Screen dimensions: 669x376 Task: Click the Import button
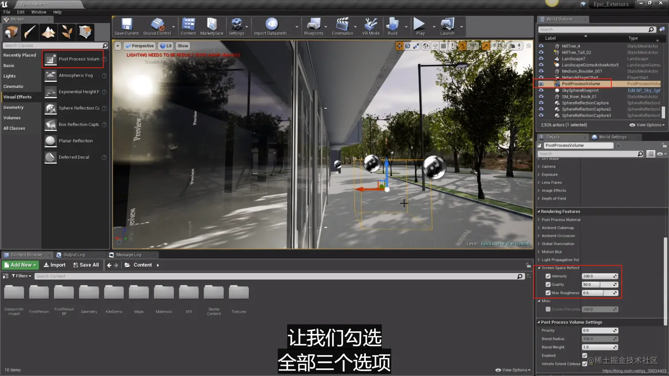coord(54,265)
